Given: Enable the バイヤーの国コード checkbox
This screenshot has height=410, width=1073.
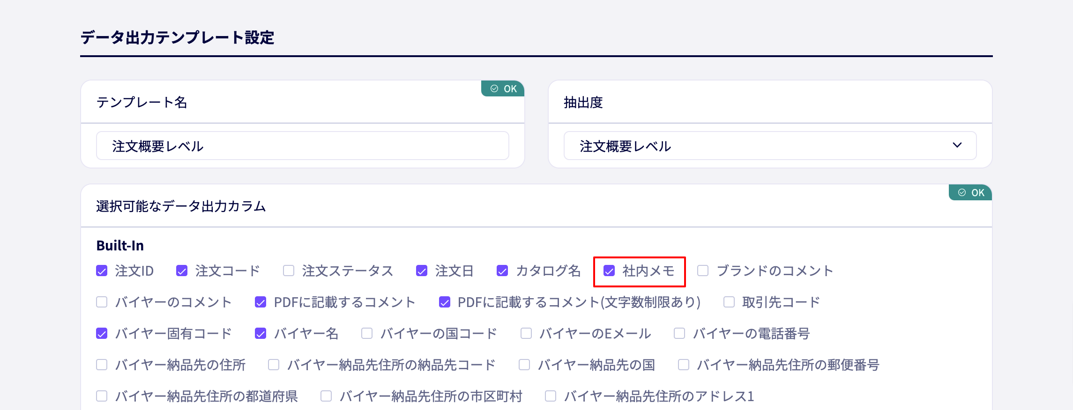Looking at the screenshot, I should (367, 334).
